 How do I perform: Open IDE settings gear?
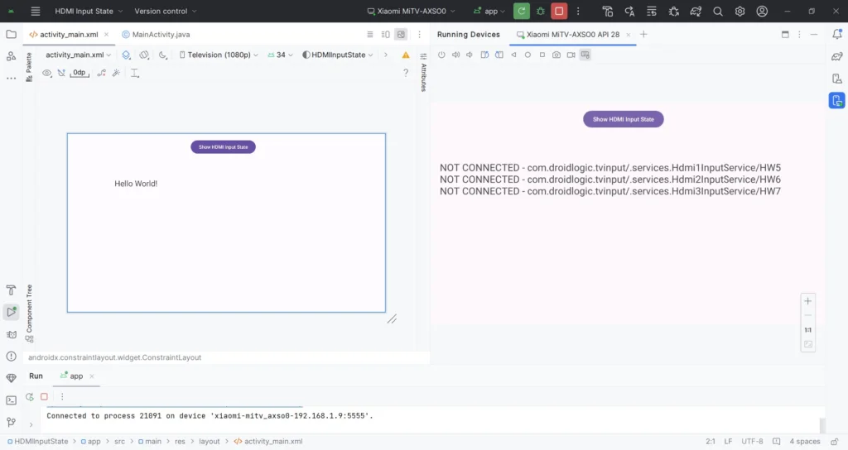tap(740, 11)
